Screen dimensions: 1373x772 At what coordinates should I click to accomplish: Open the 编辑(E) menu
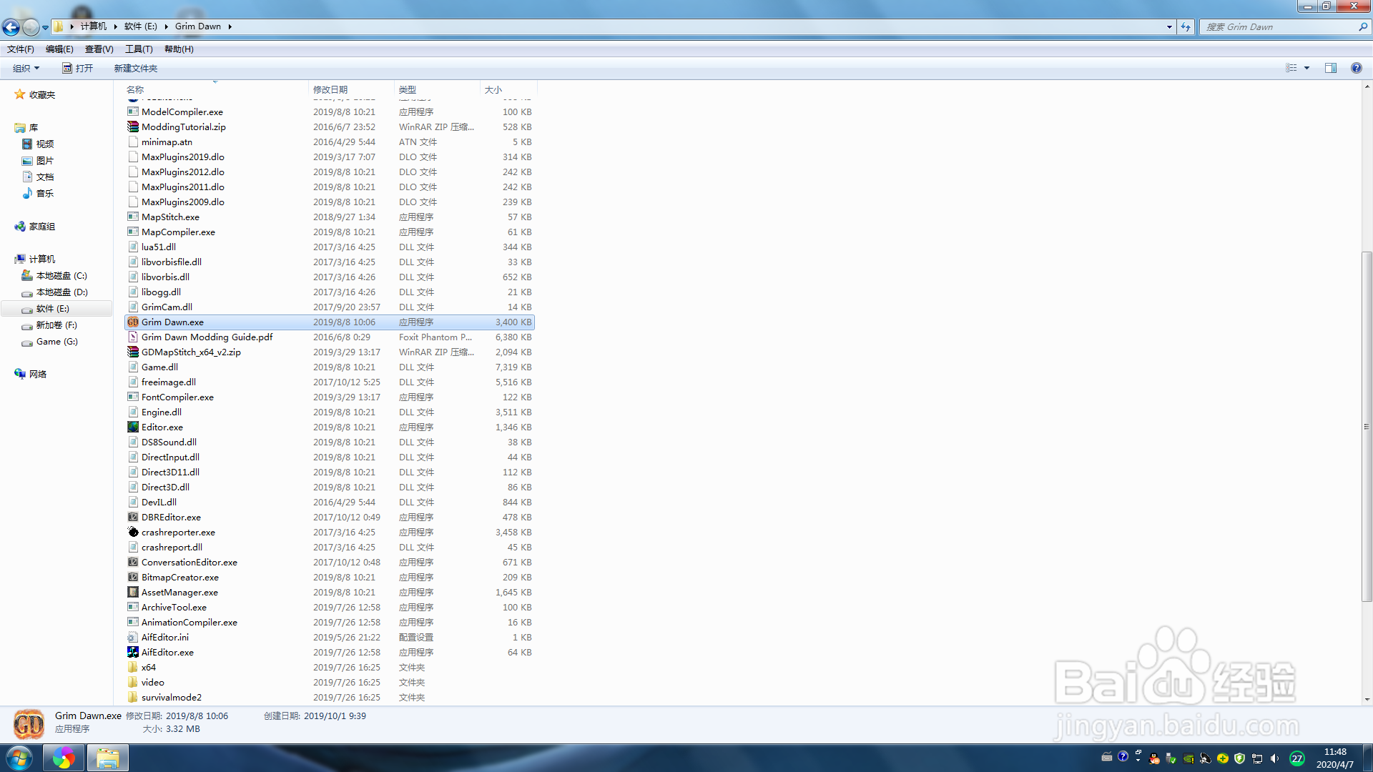59,49
